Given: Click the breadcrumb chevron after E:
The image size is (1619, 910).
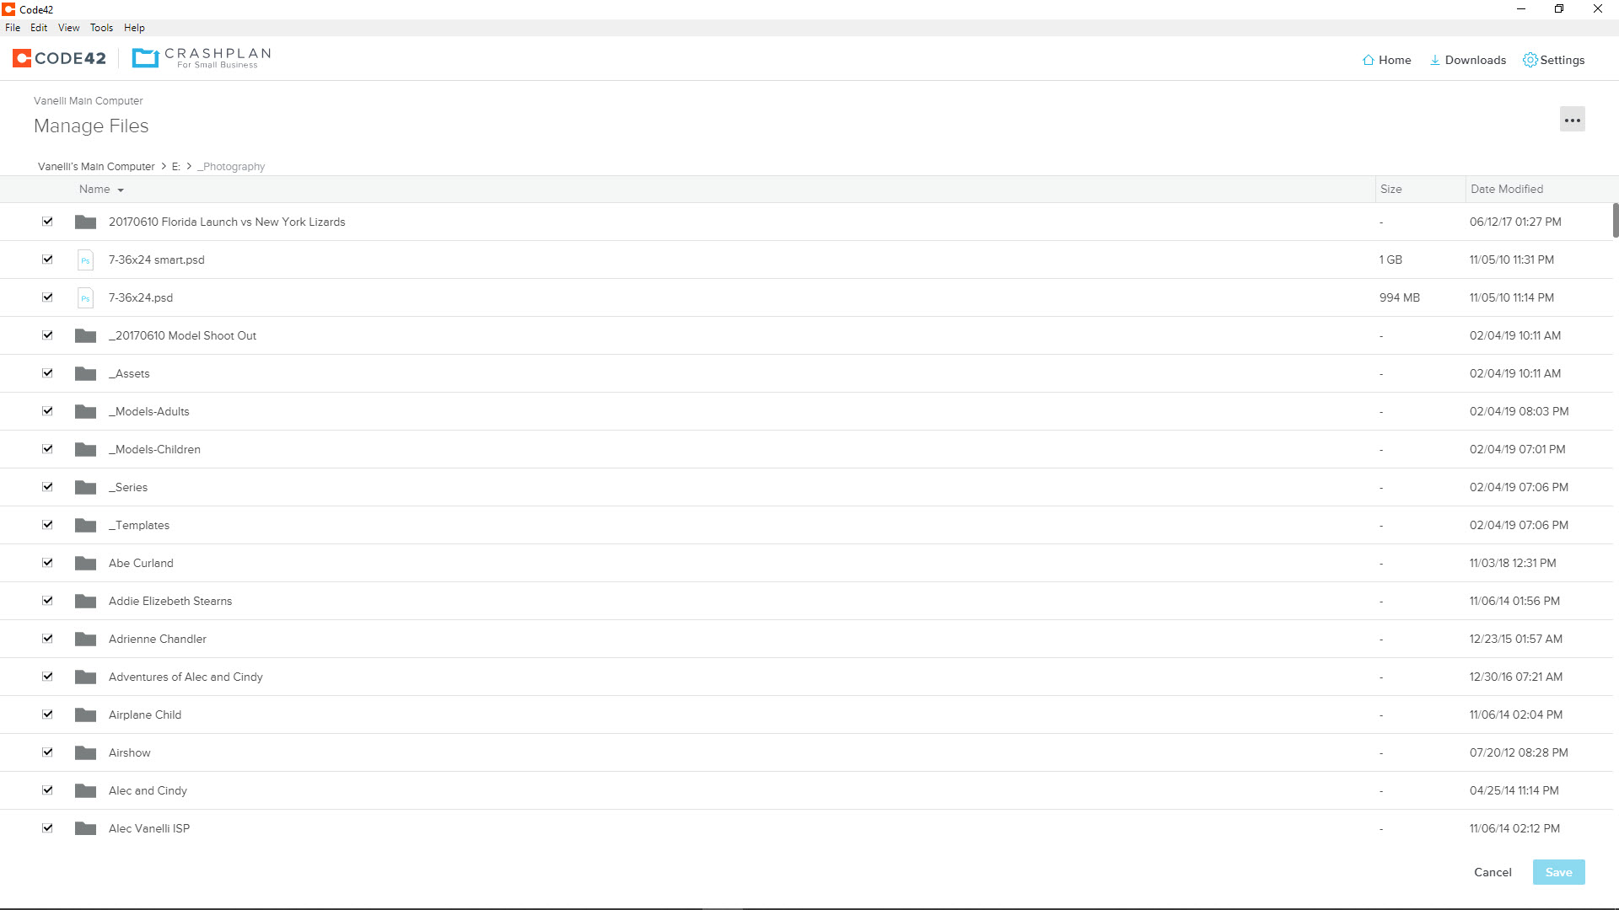Looking at the screenshot, I should point(189,166).
